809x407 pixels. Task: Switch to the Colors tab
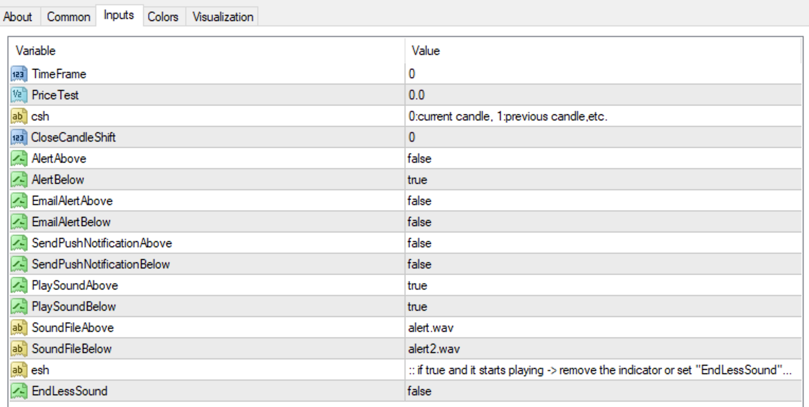(x=163, y=17)
